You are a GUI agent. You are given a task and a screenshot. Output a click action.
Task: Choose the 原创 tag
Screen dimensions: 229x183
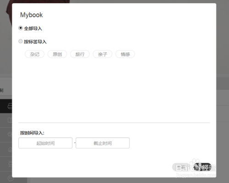[x=57, y=54]
